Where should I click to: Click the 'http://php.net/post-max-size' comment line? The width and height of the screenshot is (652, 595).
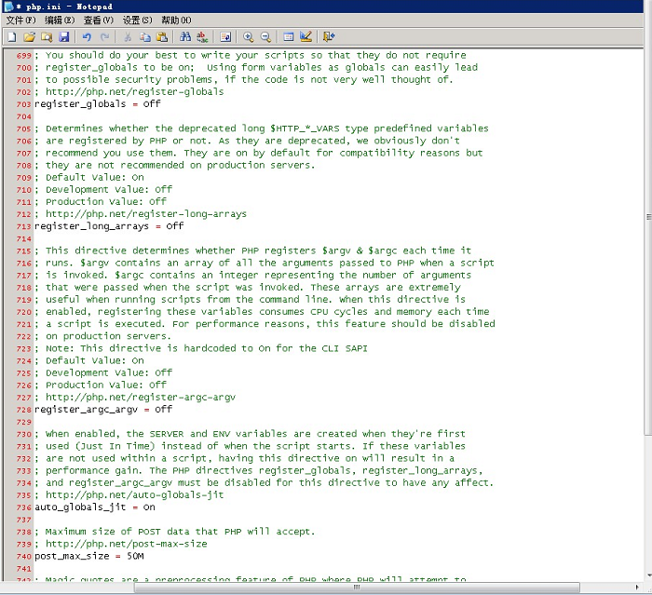[x=120, y=545]
